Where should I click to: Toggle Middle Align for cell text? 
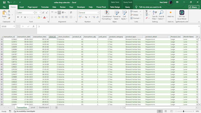pyautogui.click(x=56, y=12)
